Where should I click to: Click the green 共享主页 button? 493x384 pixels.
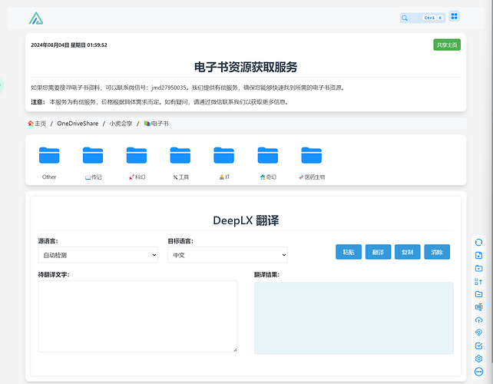point(447,45)
